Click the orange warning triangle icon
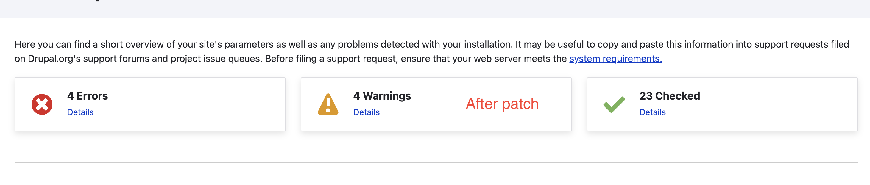870x185 pixels. point(328,104)
